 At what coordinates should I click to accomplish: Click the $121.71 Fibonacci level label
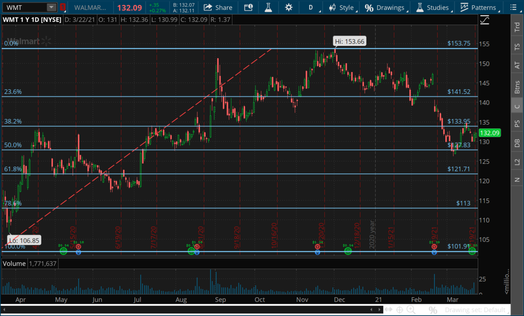click(x=458, y=169)
